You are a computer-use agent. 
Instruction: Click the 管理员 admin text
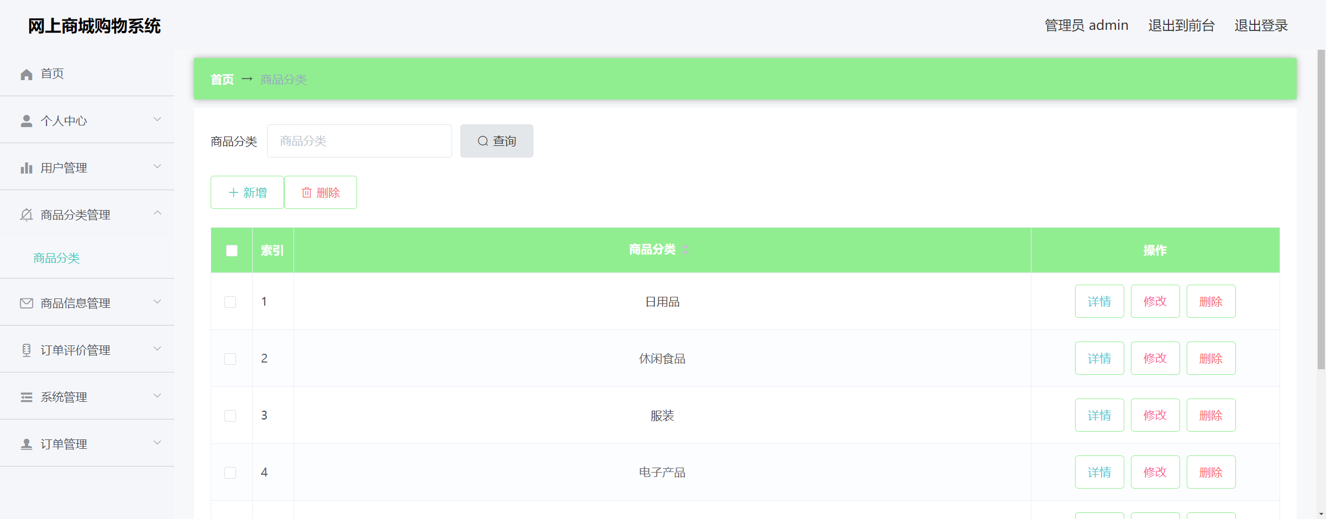point(1086,25)
